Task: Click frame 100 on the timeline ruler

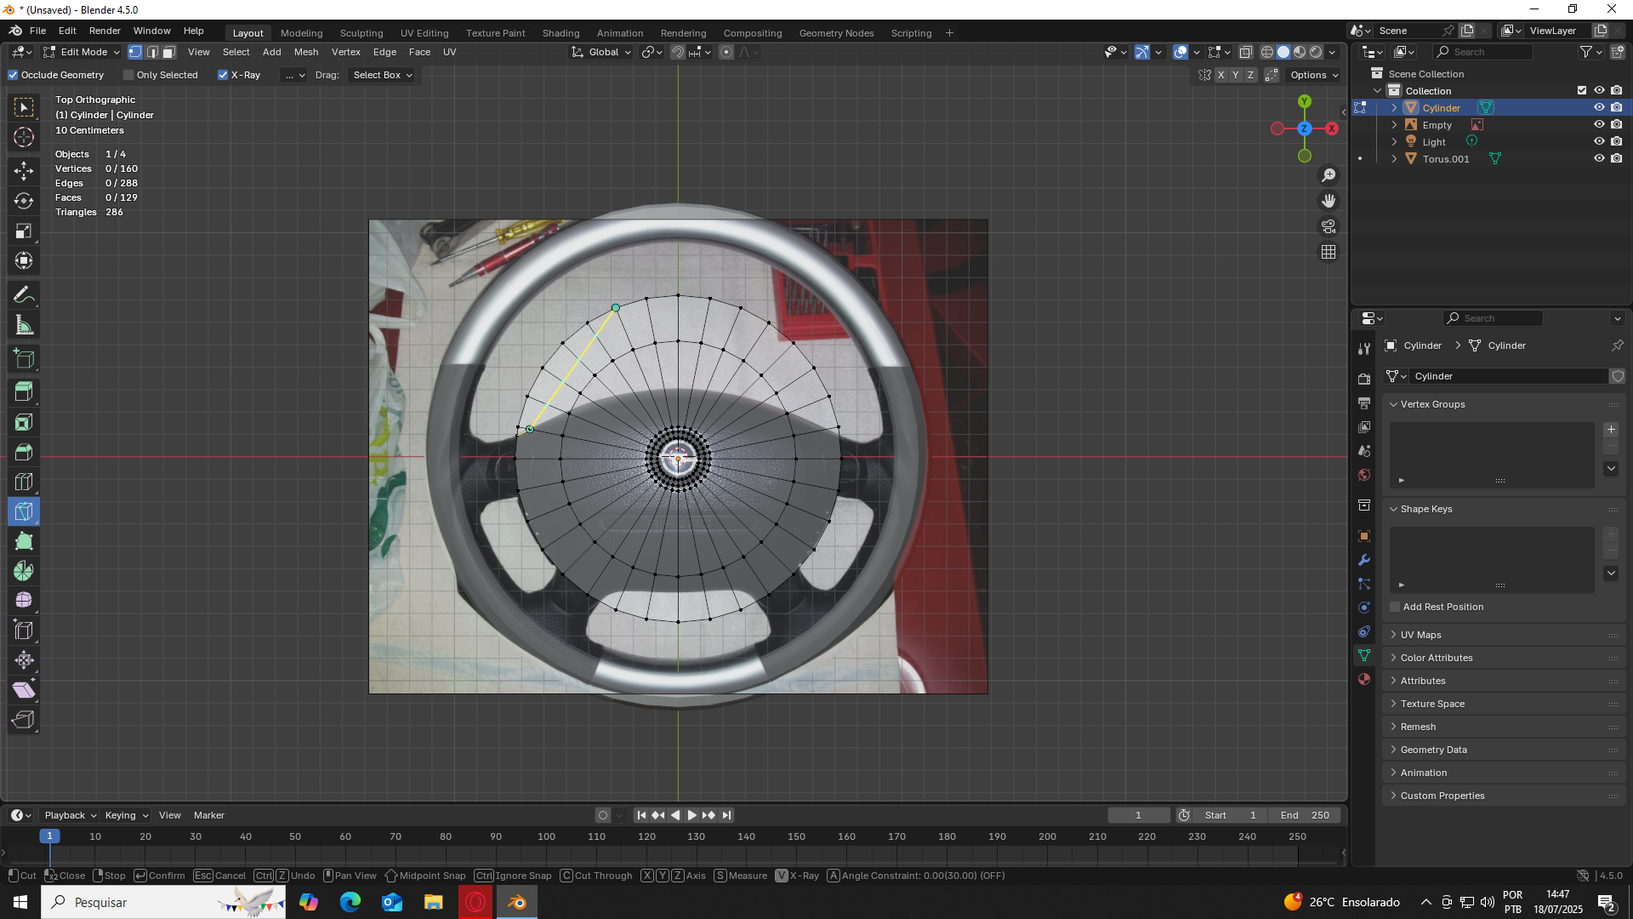Action: pos(546,836)
